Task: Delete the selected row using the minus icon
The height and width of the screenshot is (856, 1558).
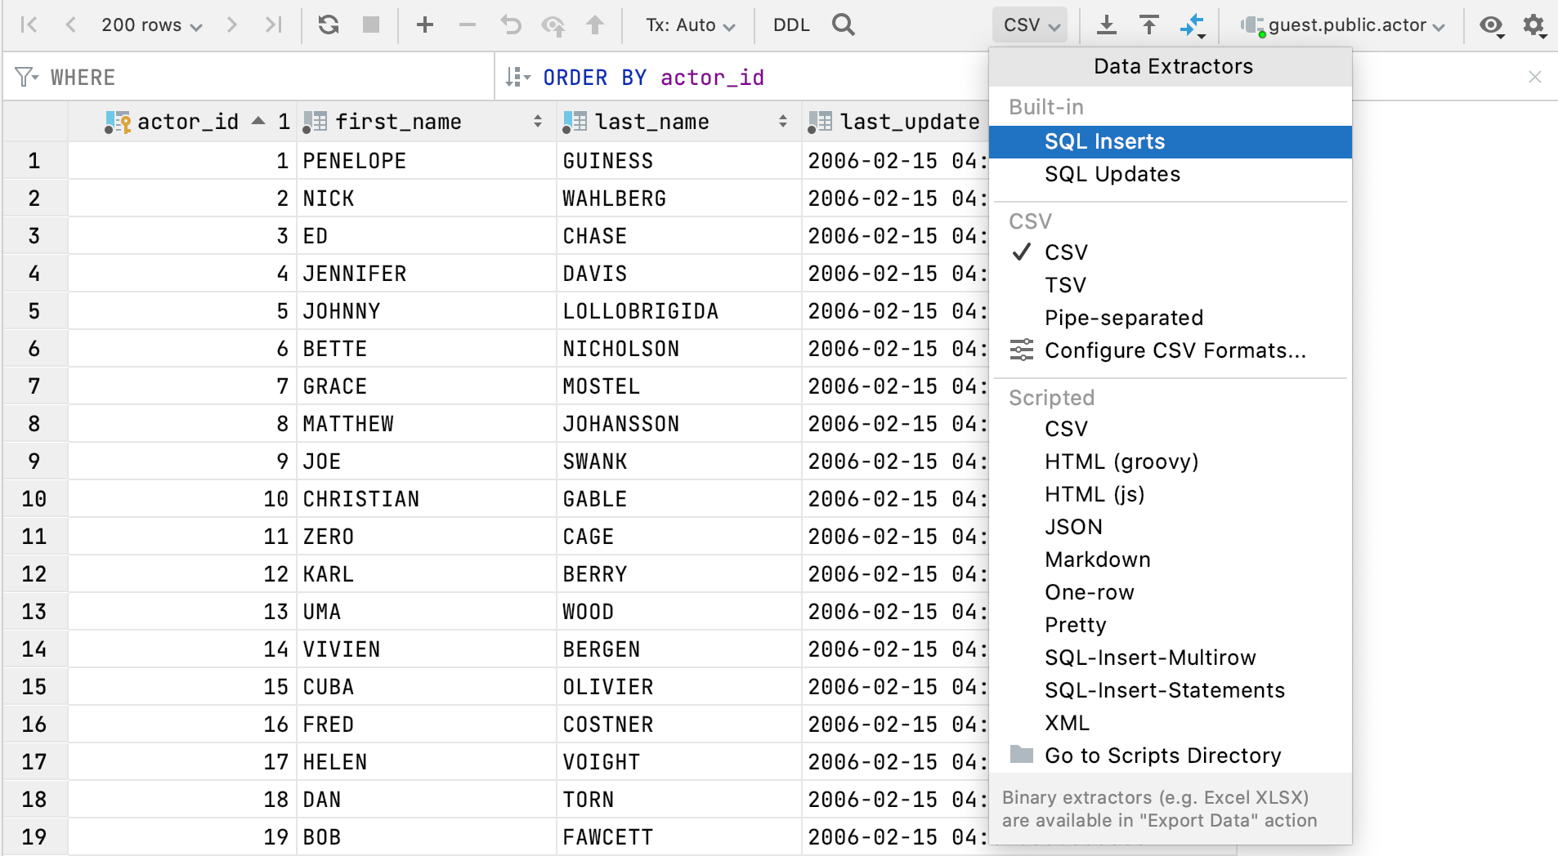Action: 467,25
